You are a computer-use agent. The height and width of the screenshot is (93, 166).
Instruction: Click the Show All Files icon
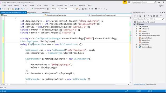(x=157, y=16)
